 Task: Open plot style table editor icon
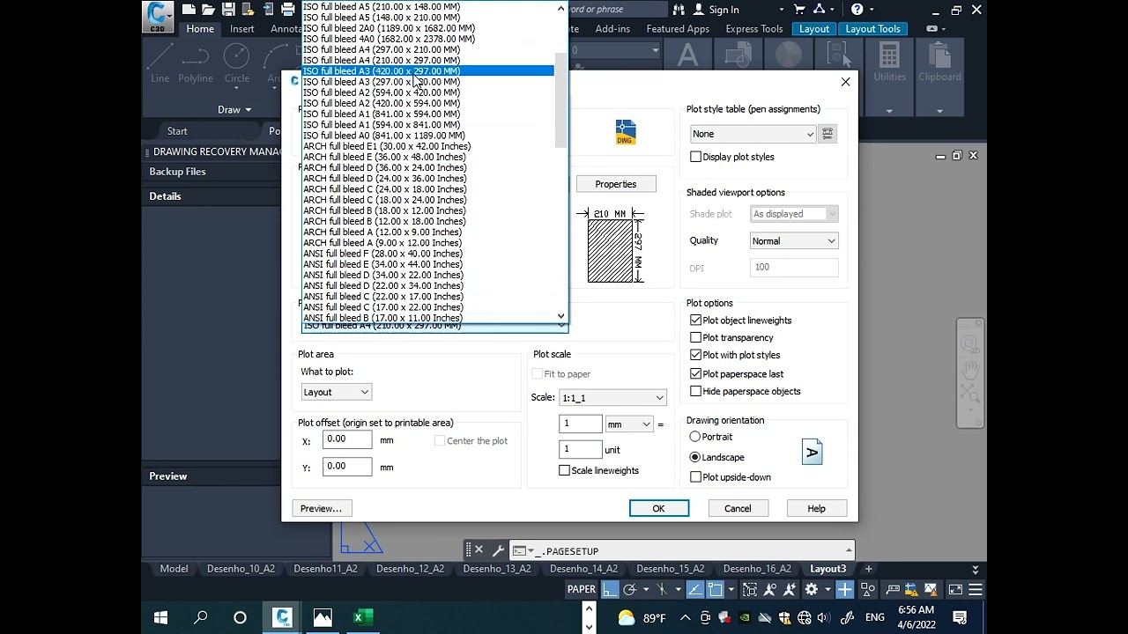click(827, 134)
